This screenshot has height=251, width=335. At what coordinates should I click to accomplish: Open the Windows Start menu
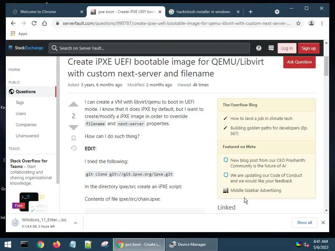[x=8, y=244]
